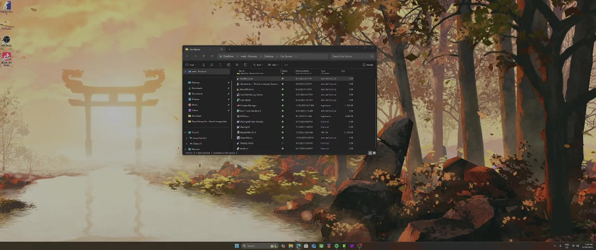Switch to large thumbnails view icon in status bar
596x250 pixels.
pyautogui.click(x=374, y=153)
